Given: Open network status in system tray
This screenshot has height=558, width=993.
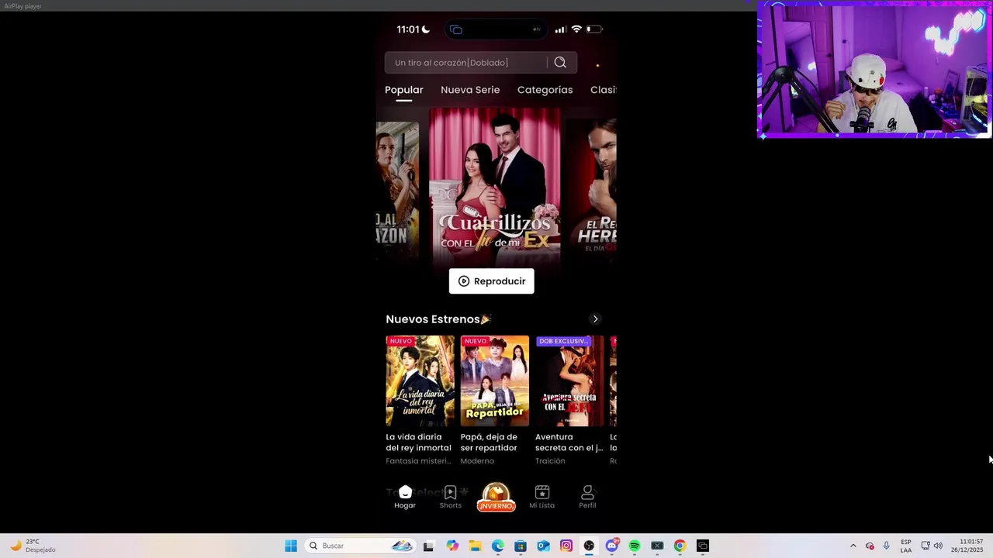Looking at the screenshot, I should pos(926,546).
